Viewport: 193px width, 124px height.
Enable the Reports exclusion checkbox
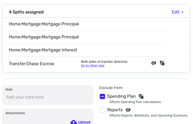102,110
